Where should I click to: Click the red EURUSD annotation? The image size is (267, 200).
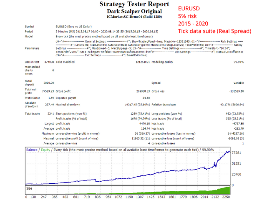pos(189,8)
